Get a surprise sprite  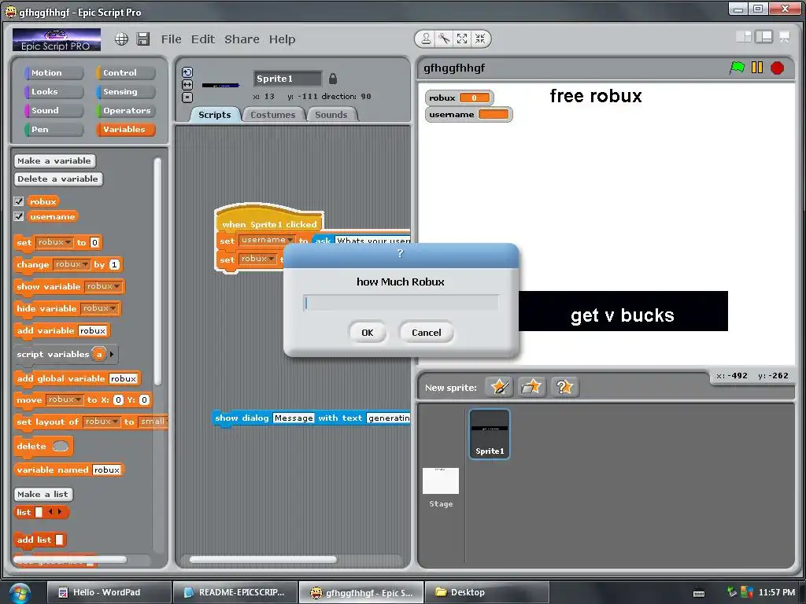(564, 387)
